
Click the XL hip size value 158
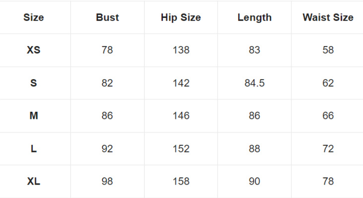click(181, 181)
